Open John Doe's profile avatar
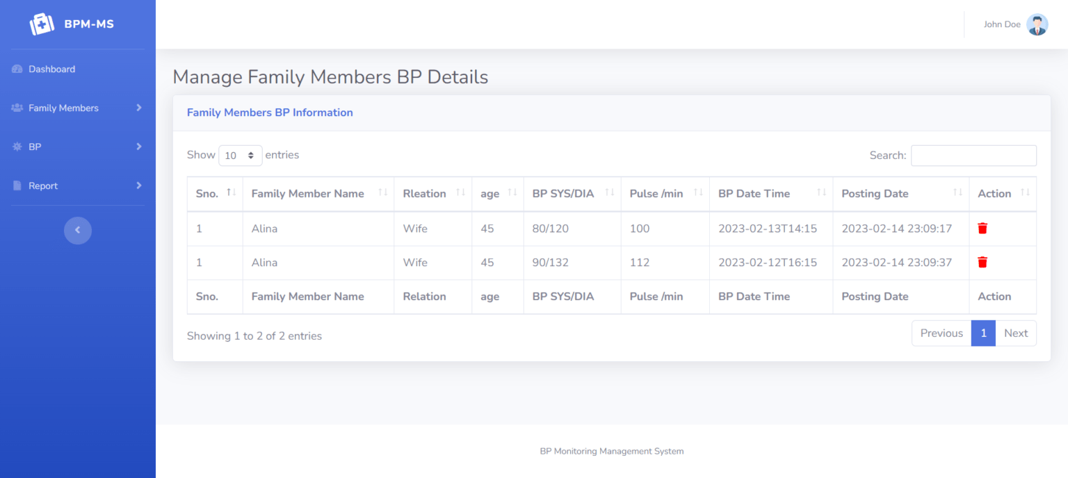Screen dimensions: 1068x478 point(1037,24)
